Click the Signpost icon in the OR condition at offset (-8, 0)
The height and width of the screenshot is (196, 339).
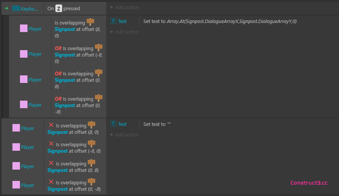[99, 47]
